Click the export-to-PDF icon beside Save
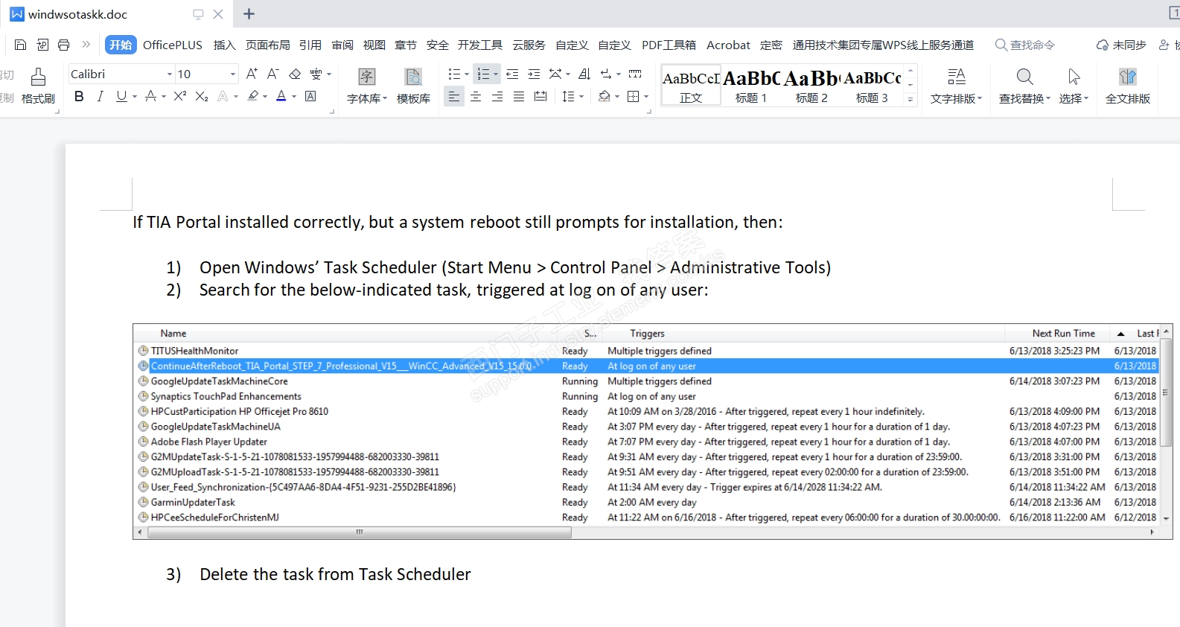This screenshot has height=627, width=1180. pos(42,45)
